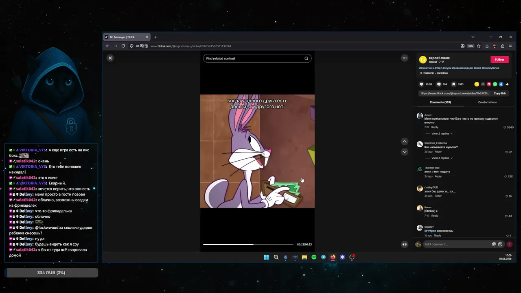Open Windows taskbar Search
Viewport: 521px width, 293px height.
click(x=276, y=257)
